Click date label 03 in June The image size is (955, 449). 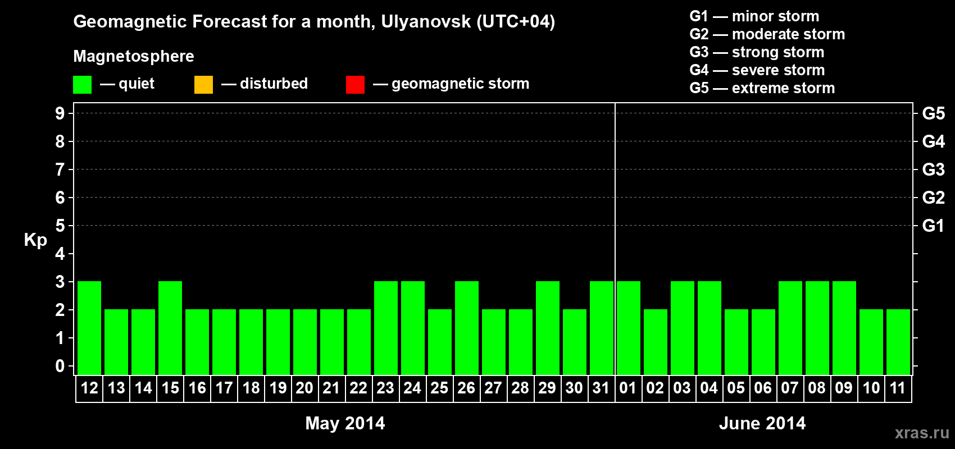click(683, 388)
